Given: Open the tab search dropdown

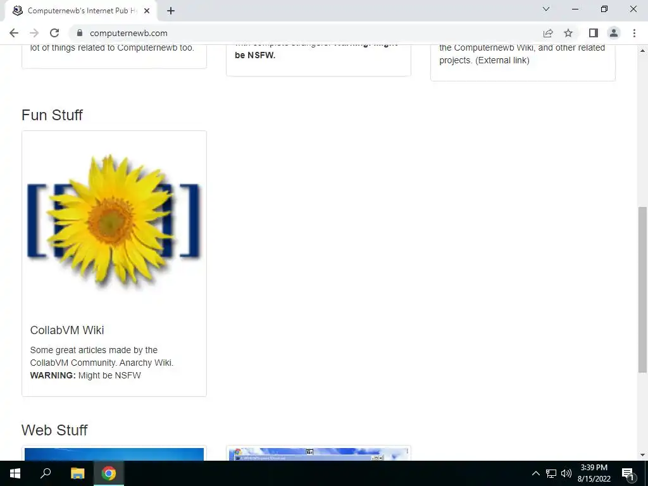Looking at the screenshot, I should pyautogui.click(x=546, y=9).
